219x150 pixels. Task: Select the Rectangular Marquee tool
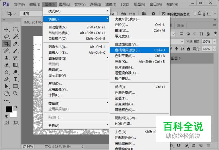(16, 30)
